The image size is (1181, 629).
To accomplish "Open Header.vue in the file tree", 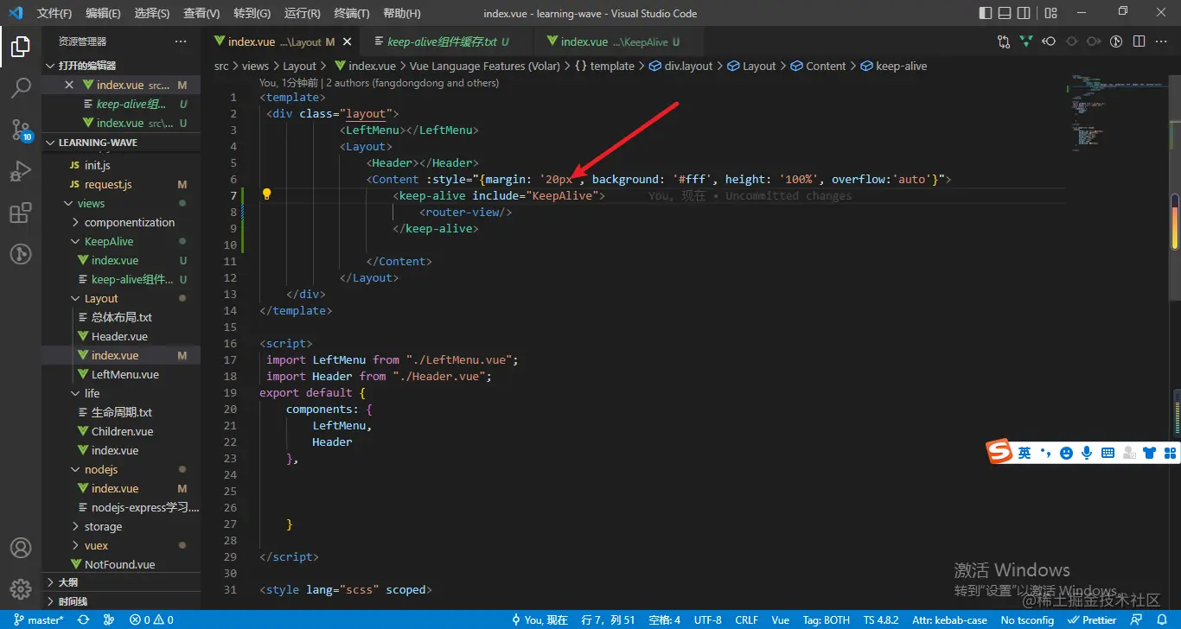I will tap(119, 336).
